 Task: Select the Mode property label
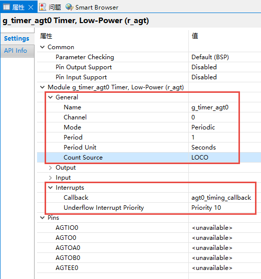[x=72, y=127]
